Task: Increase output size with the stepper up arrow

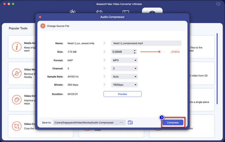Action: (135, 51)
